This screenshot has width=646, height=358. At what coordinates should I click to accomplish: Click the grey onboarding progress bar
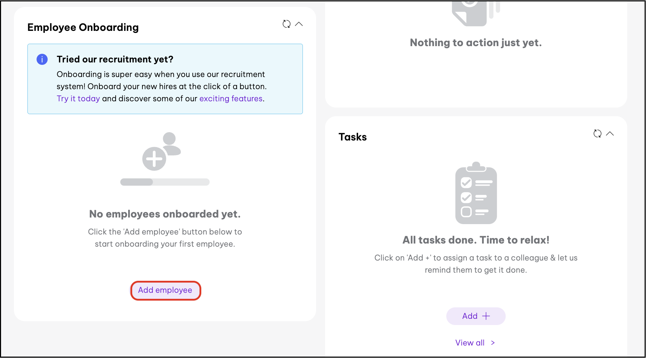tap(165, 182)
